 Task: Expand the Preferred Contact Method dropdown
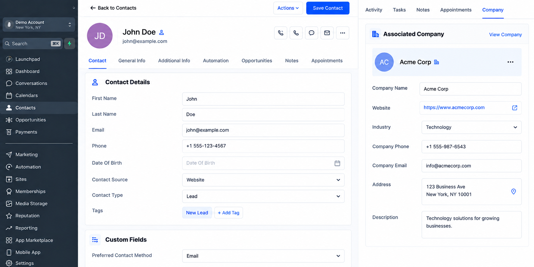(x=263, y=256)
